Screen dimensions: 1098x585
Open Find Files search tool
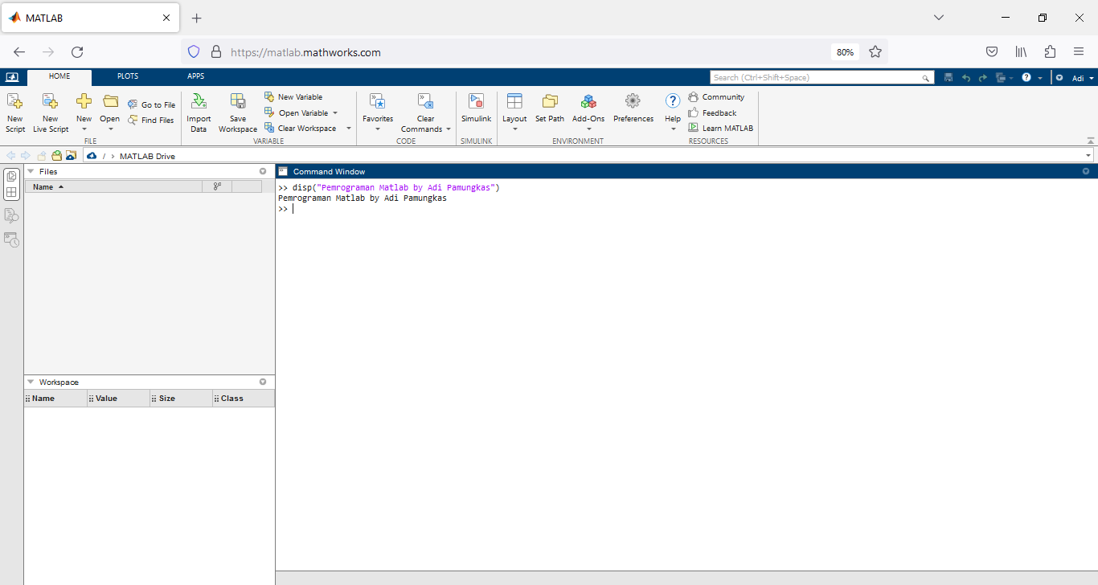click(151, 121)
